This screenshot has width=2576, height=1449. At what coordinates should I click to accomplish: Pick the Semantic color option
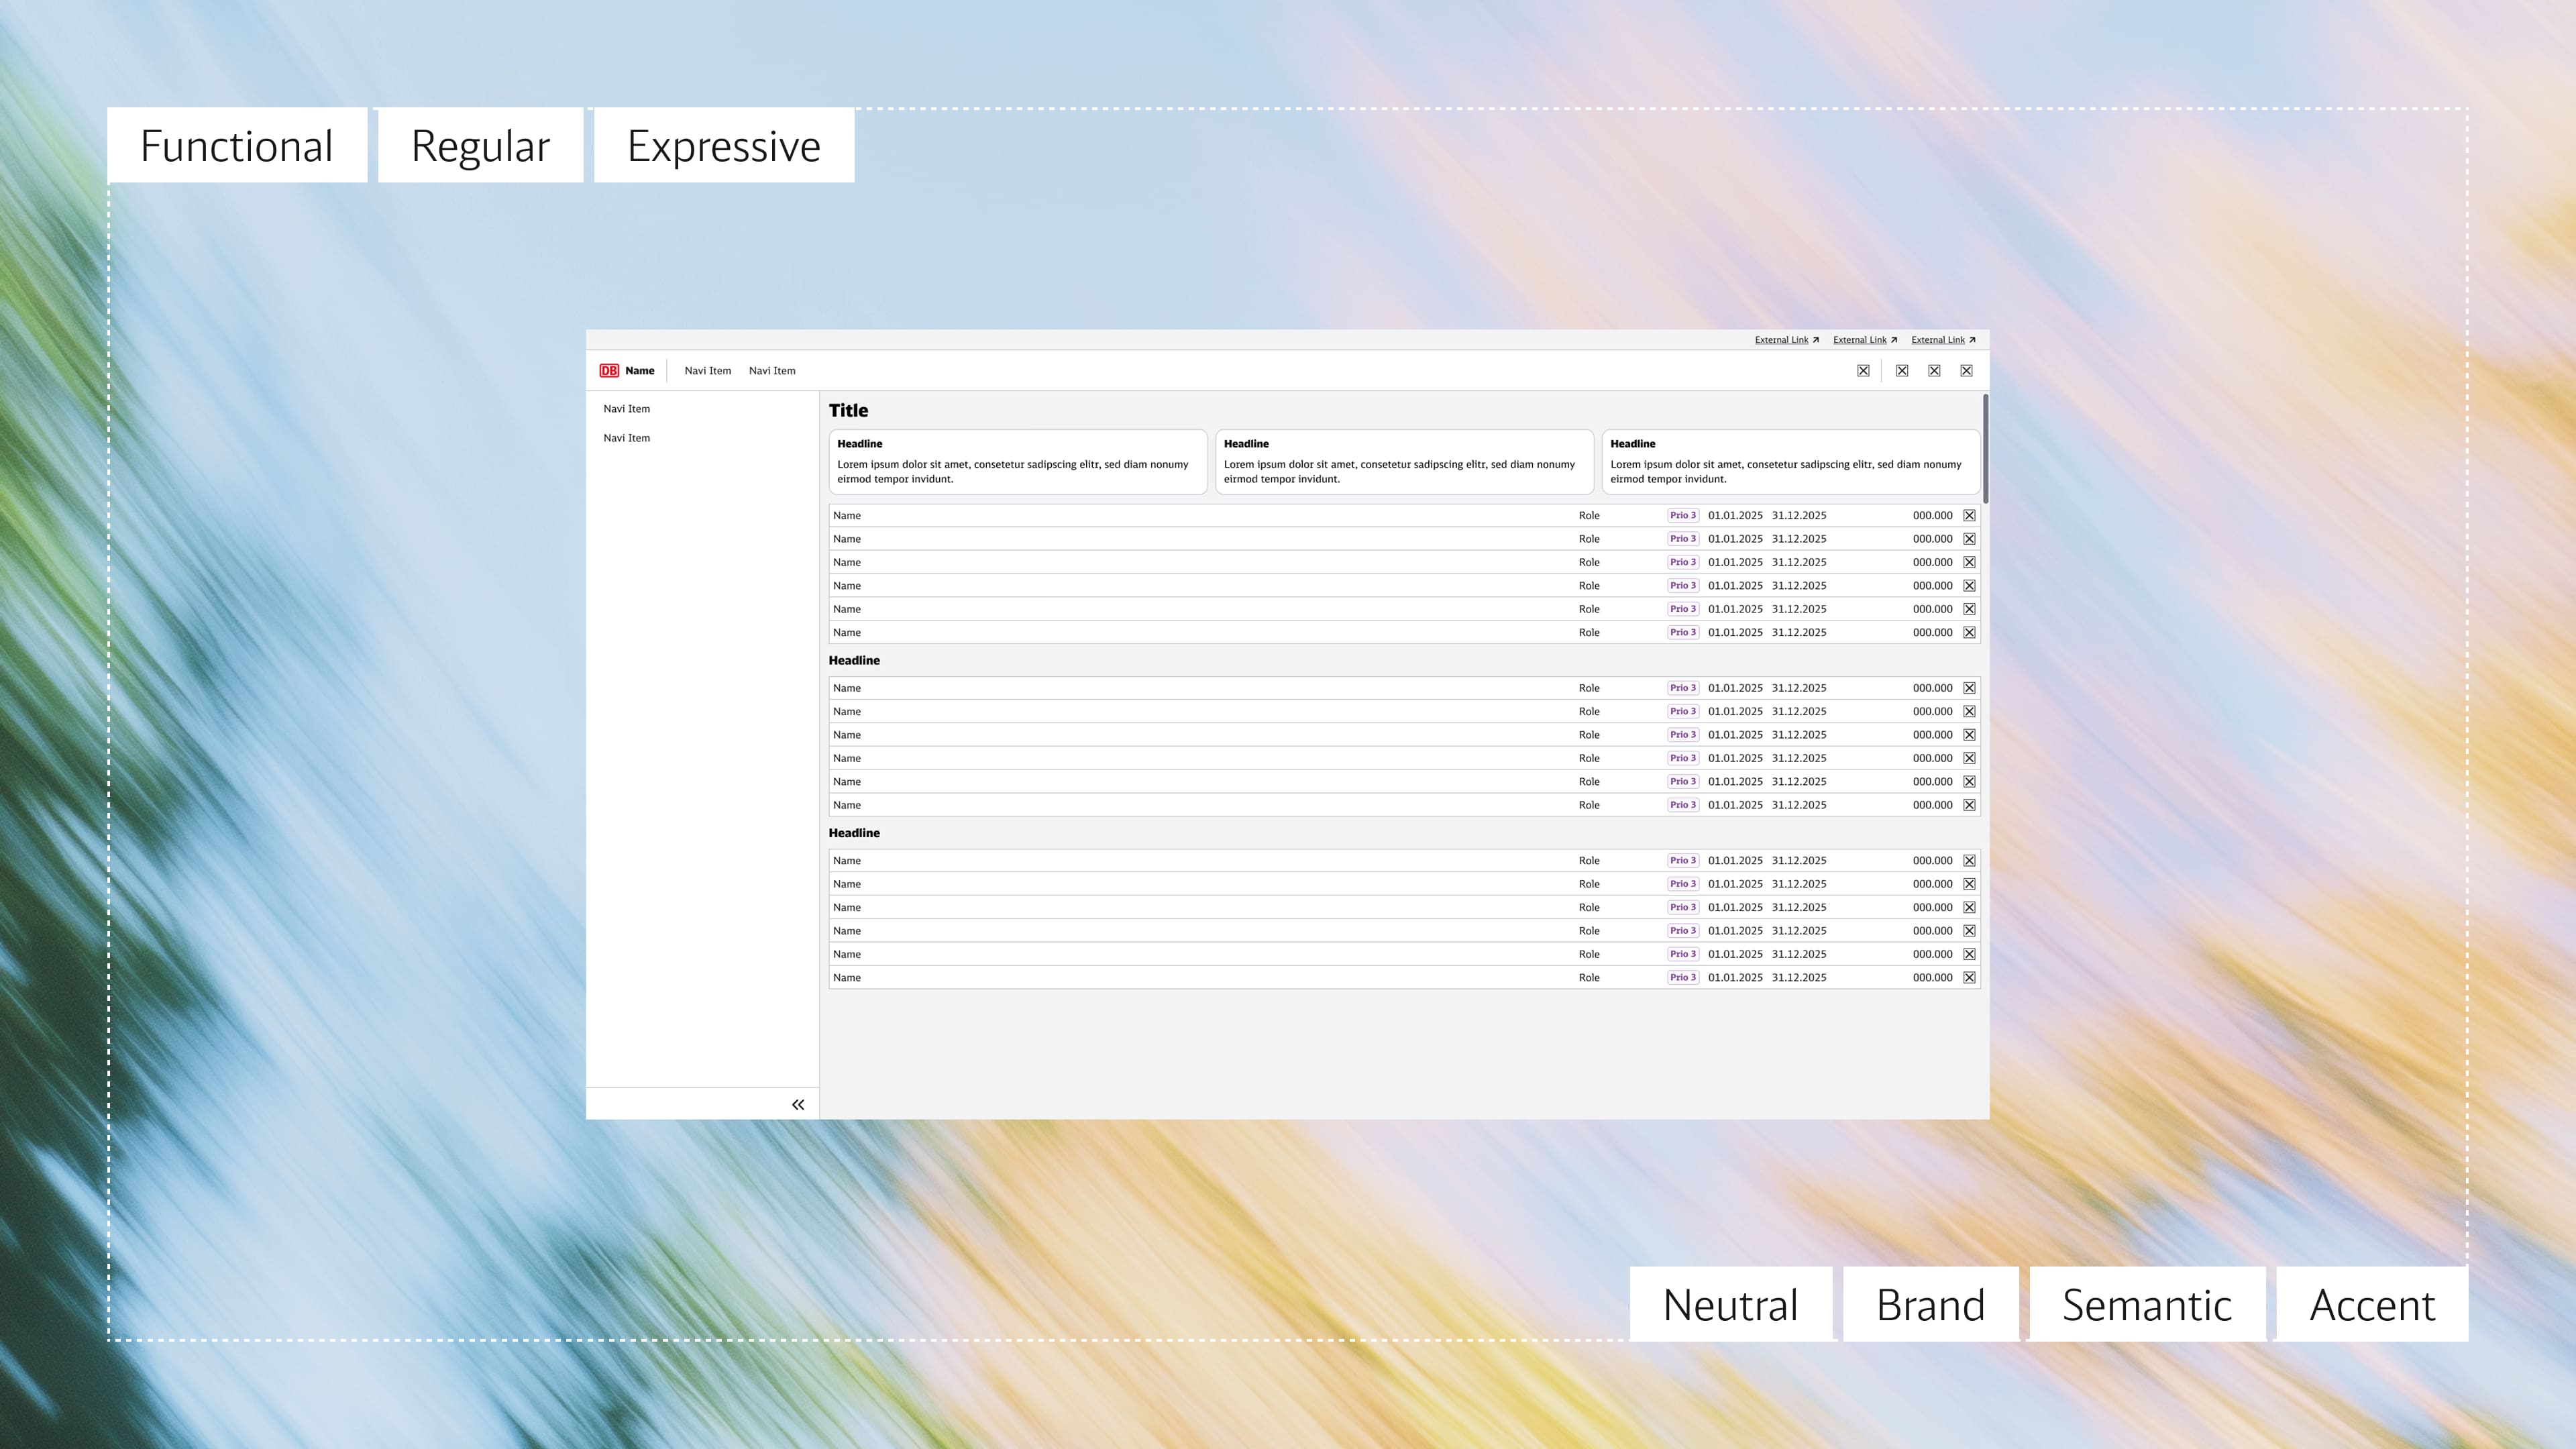2147,1305
